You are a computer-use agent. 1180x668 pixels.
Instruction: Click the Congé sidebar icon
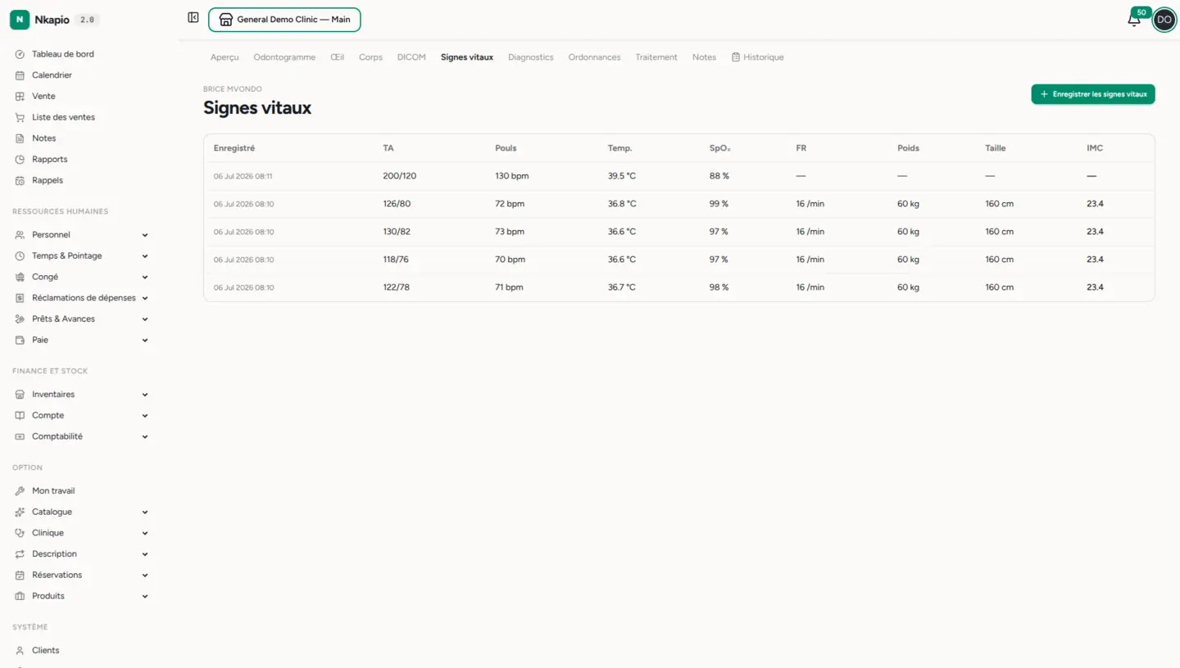(x=20, y=277)
